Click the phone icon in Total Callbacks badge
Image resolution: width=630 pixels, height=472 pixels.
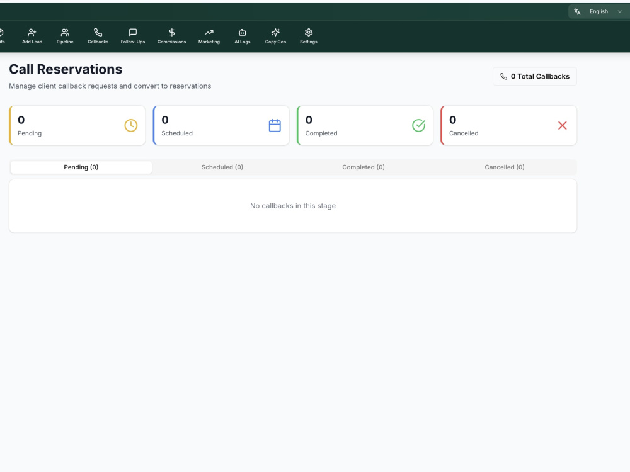(503, 76)
